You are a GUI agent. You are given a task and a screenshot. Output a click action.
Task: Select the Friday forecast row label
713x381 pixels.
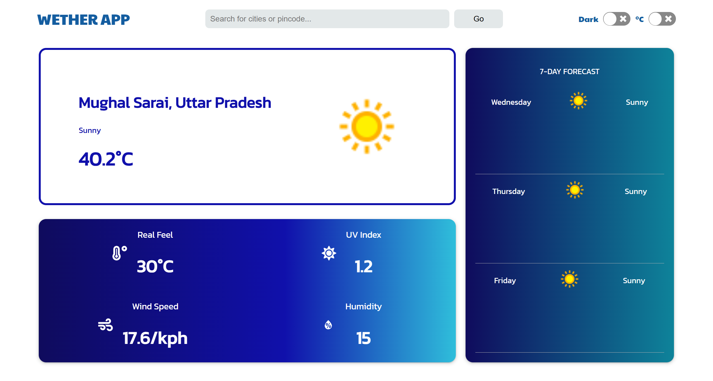pos(505,281)
